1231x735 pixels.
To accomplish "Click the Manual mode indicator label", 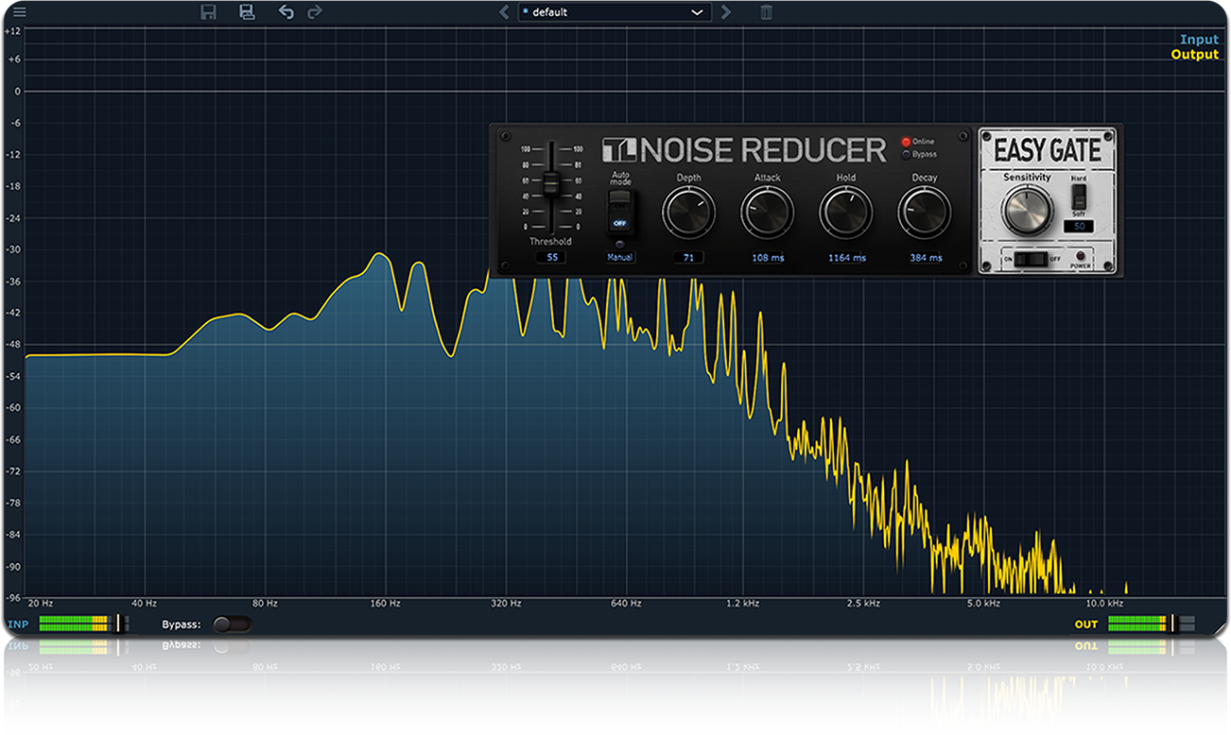I will click(620, 257).
